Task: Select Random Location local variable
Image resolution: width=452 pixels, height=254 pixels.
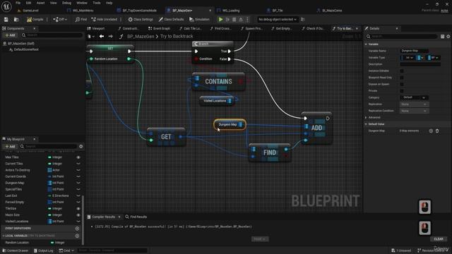Action: 17,243
